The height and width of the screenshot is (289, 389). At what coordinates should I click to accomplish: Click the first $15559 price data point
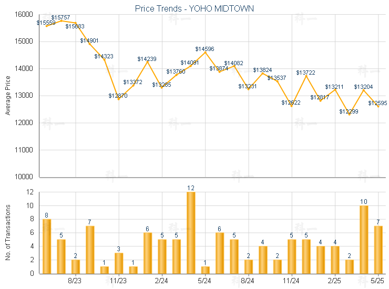(x=47, y=26)
